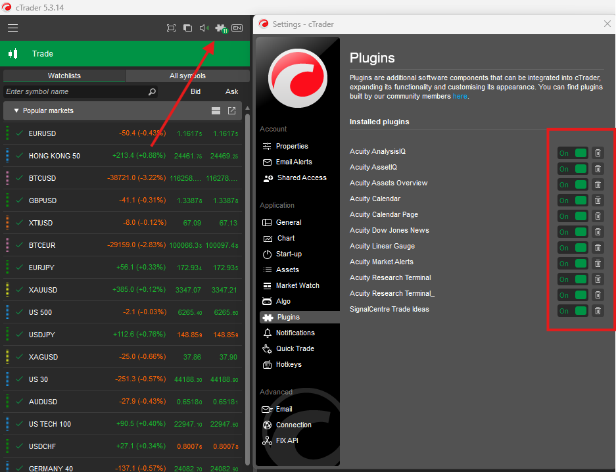Delete the Acuity Calendar Page plugin

(x=598, y=216)
